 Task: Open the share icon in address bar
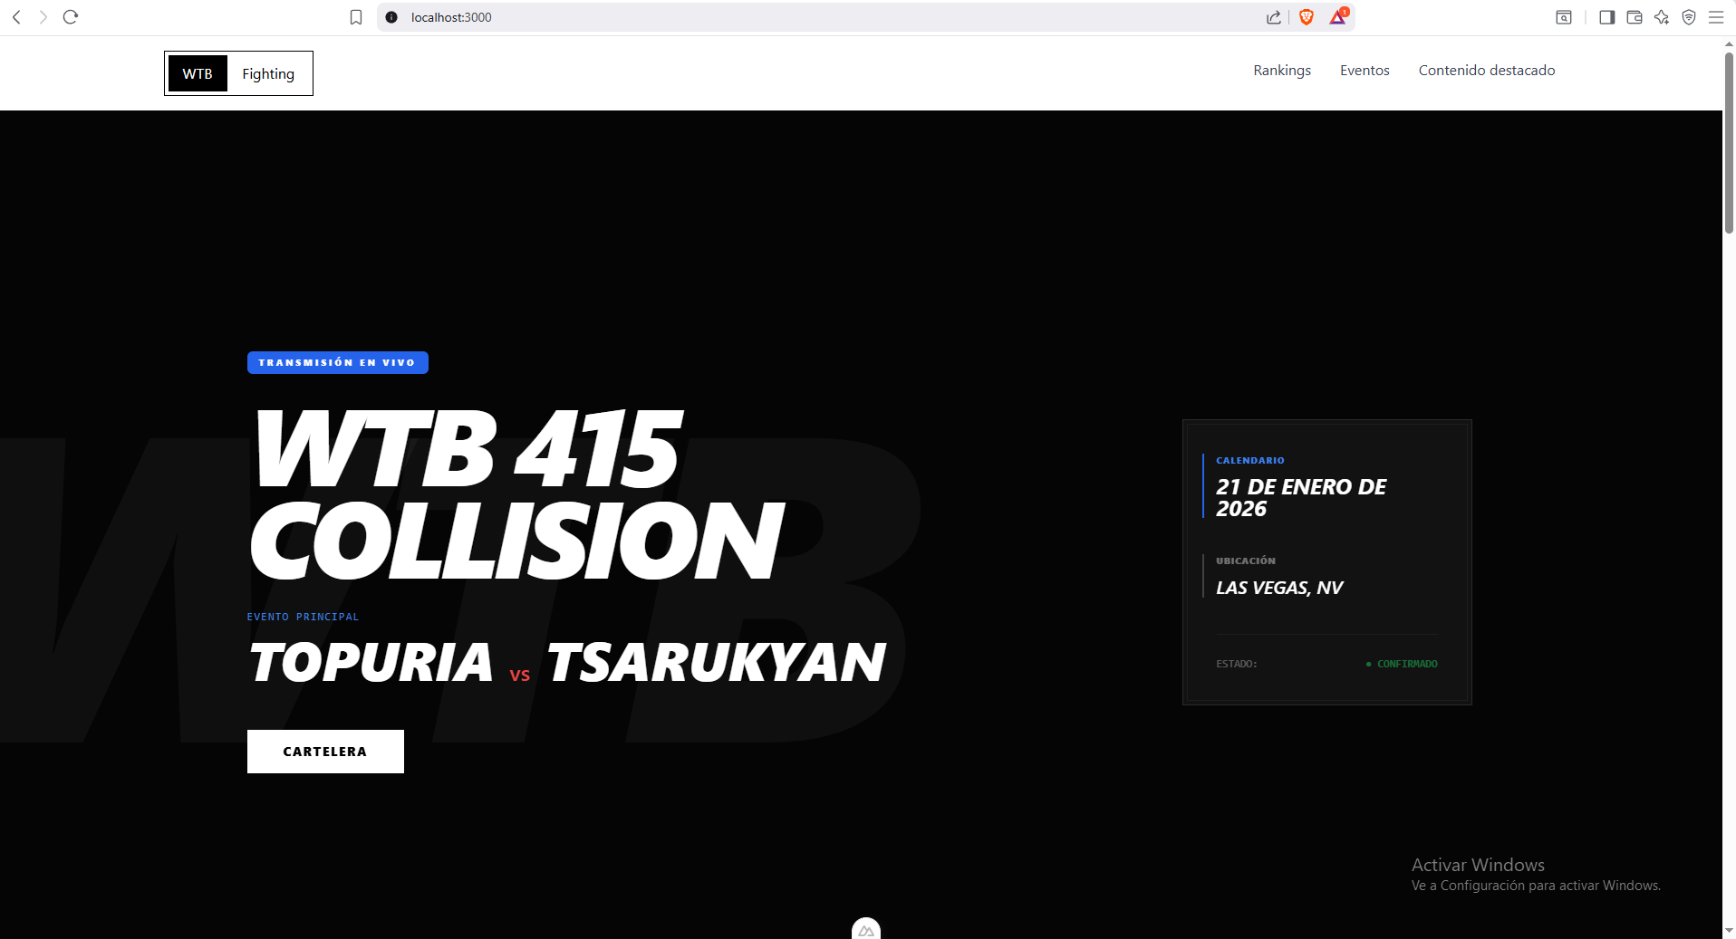(1274, 17)
